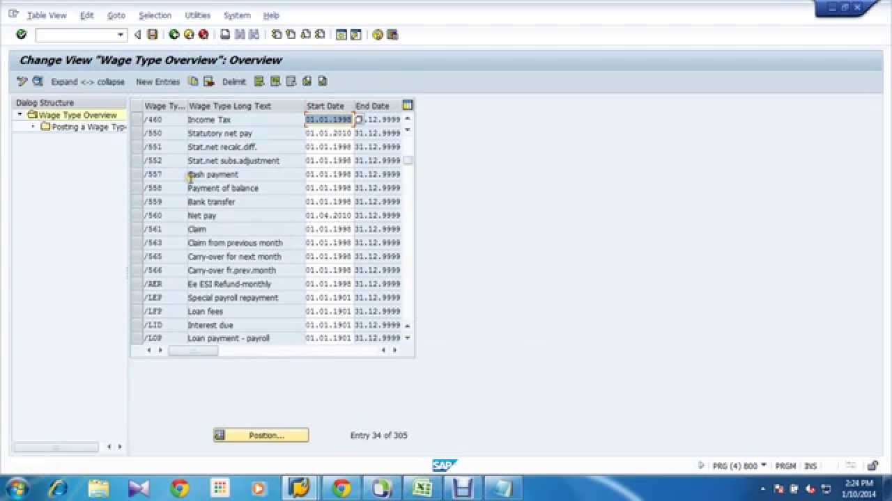The image size is (892, 501).
Task: Expand the Posting a Wage Type node
Action: (33, 127)
